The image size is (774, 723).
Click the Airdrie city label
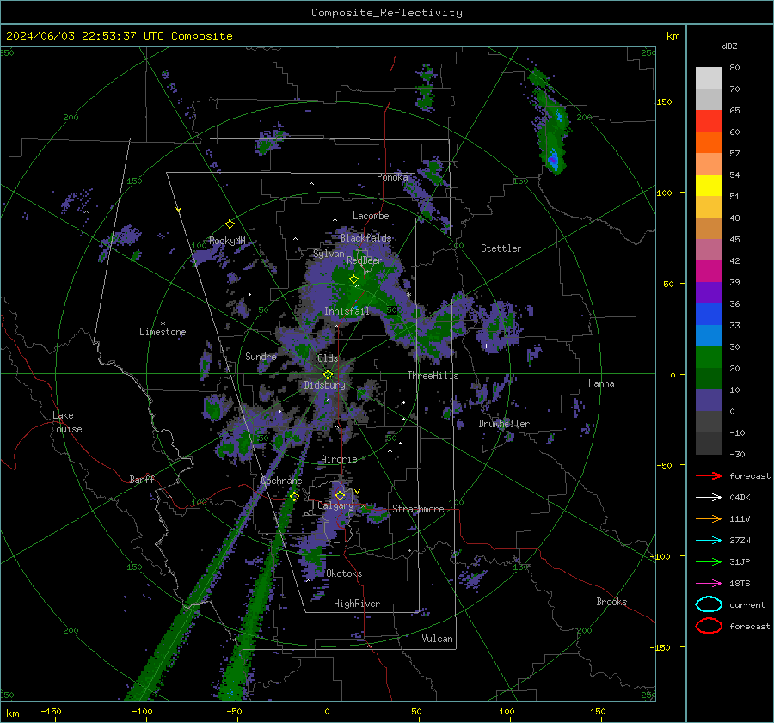tap(339, 459)
